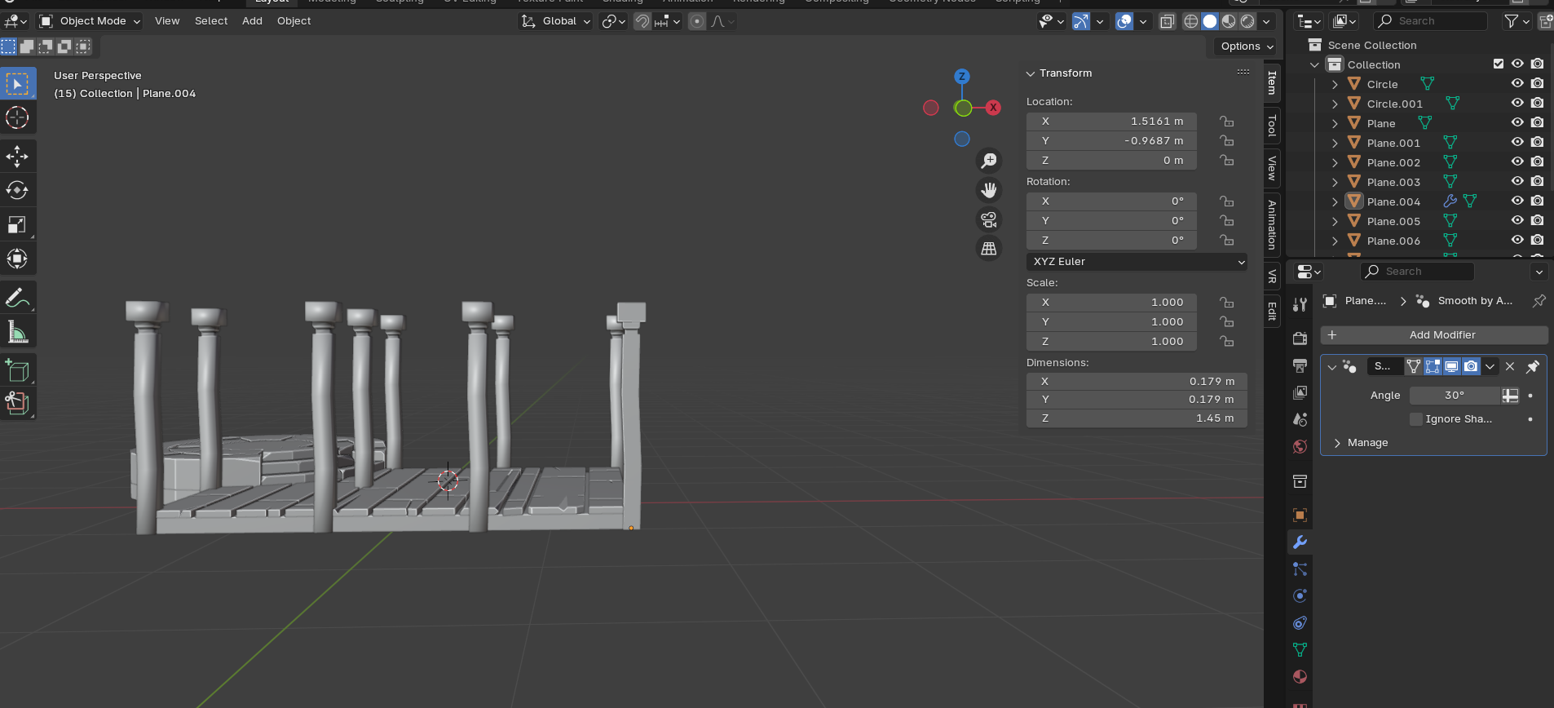This screenshot has height=708, width=1554.
Task: Select the Measure tool
Action: point(17,332)
